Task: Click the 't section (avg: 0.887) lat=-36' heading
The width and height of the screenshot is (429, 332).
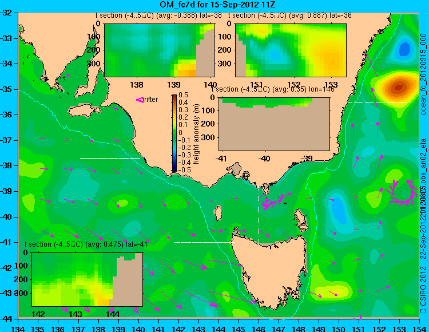Action: 290,15
